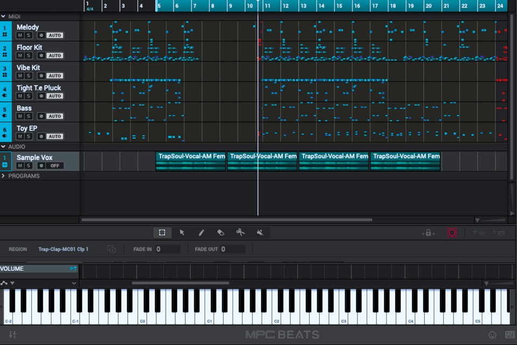
Task: Click the arrangement horizontal scrollbar
Action: 227,219
